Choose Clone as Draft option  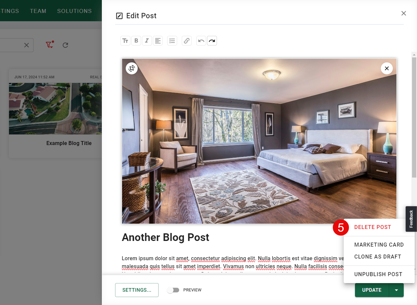point(378,257)
